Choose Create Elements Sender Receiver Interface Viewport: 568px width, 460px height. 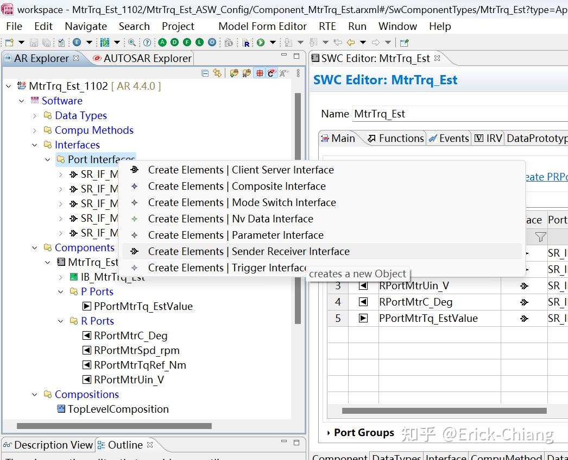248,251
